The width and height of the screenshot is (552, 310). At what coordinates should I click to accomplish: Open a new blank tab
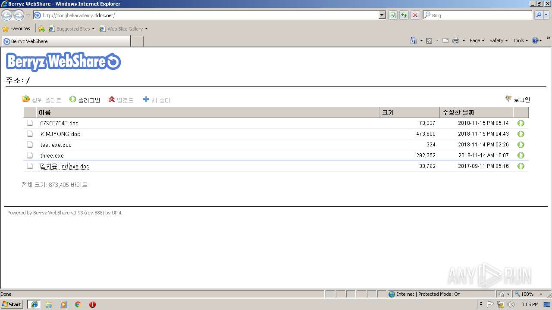137,41
